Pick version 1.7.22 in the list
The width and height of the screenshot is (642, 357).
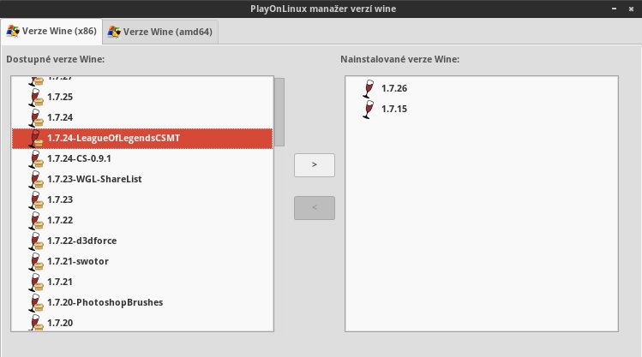click(x=60, y=220)
